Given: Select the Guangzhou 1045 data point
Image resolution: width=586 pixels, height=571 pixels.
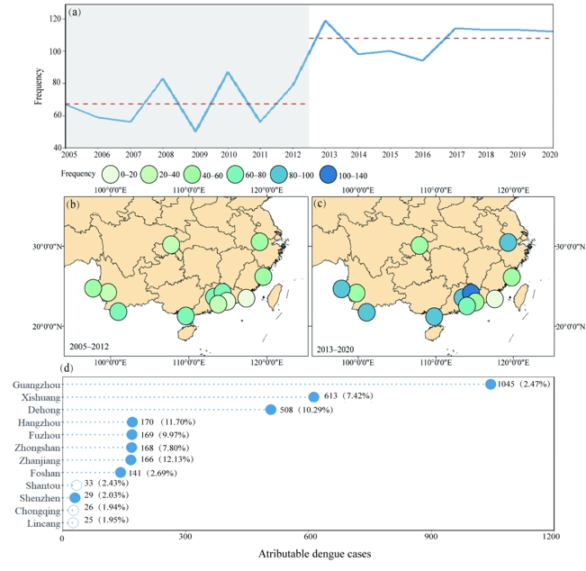Looking at the screenshot, I should (x=491, y=385).
